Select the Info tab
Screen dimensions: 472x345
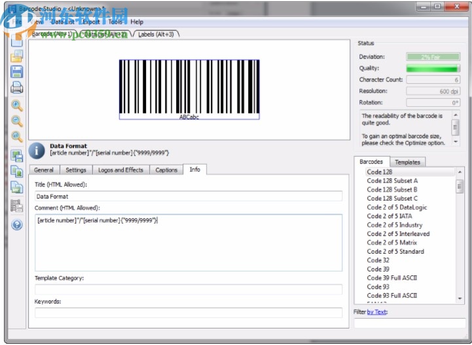(x=195, y=169)
